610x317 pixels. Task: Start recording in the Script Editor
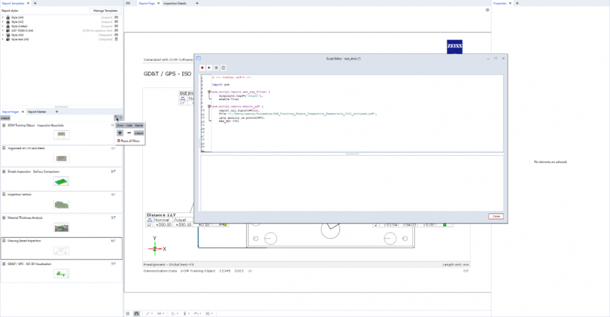pos(202,67)
